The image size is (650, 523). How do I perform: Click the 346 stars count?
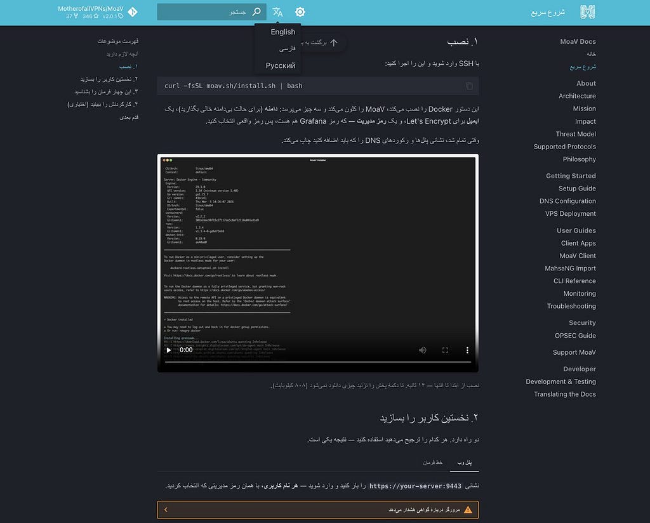pos(90,16)
